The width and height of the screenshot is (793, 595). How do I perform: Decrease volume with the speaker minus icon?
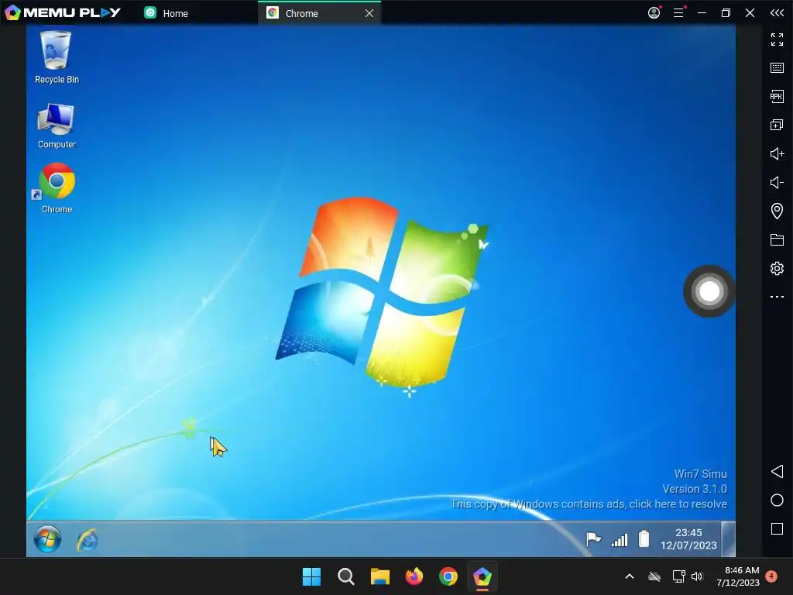pos(777,182)
